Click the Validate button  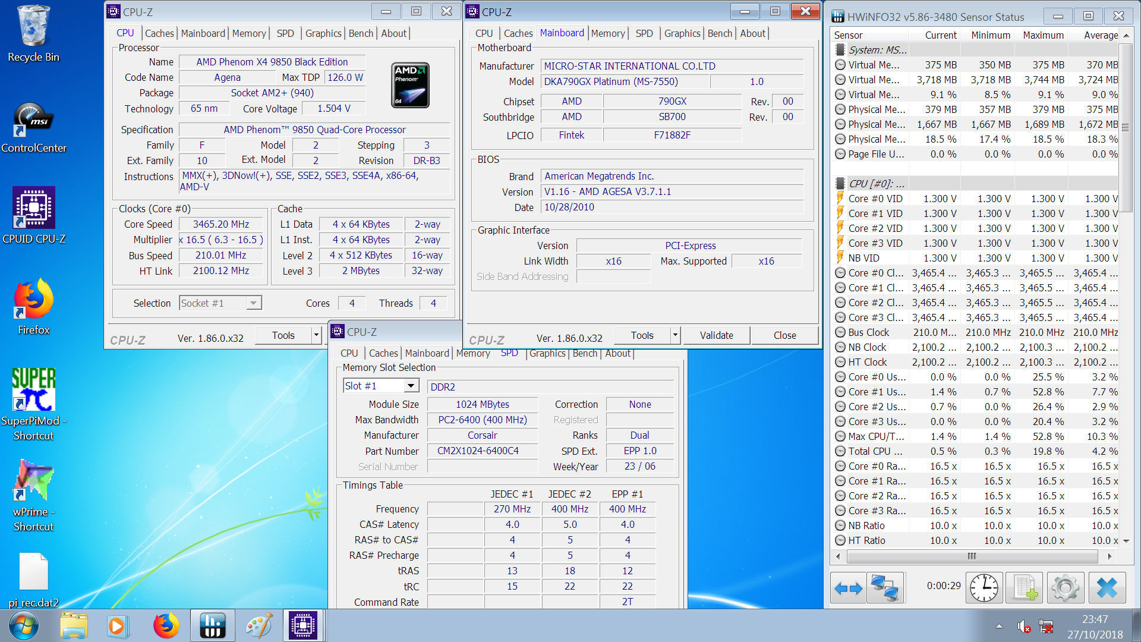(717, 335)
